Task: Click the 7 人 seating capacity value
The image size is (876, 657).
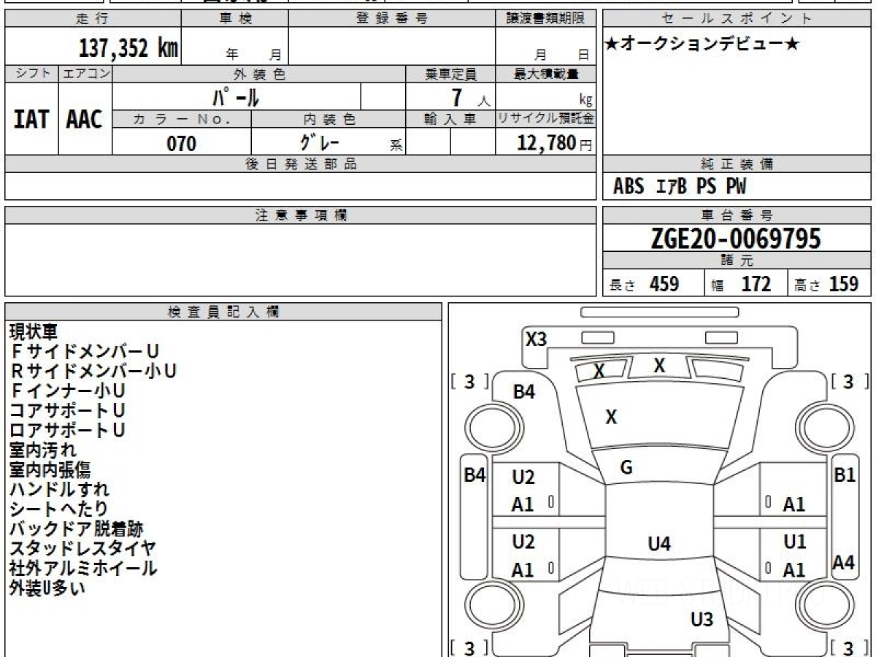Action: pos(471,97)
